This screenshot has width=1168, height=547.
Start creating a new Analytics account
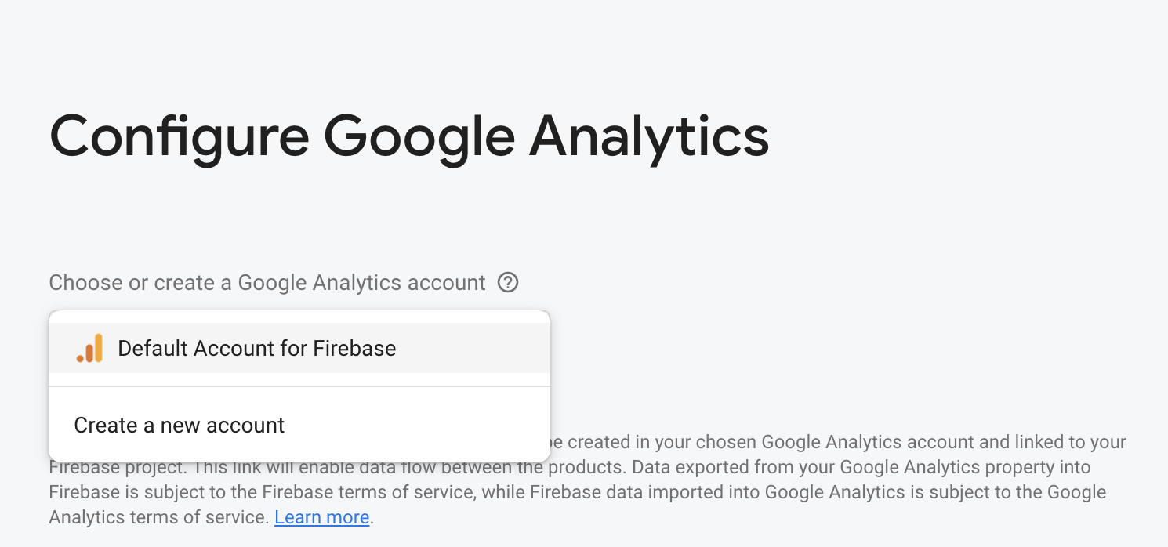point(179,425)
